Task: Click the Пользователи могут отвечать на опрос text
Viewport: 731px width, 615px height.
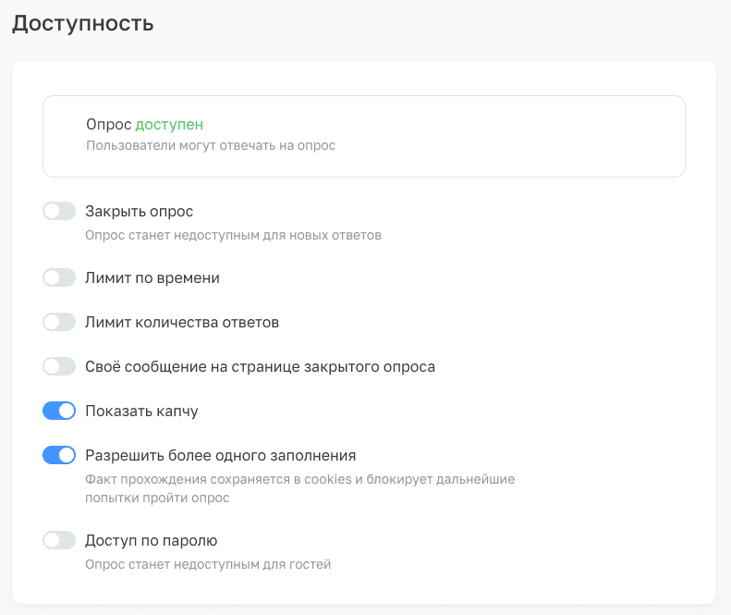Action: 211,145
